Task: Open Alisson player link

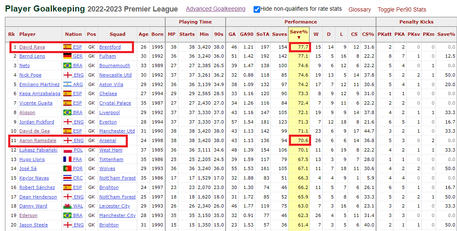Action: 27,112
